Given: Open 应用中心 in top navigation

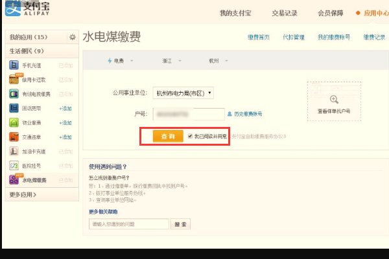Looking at the screenshot, I should point(376,13).
